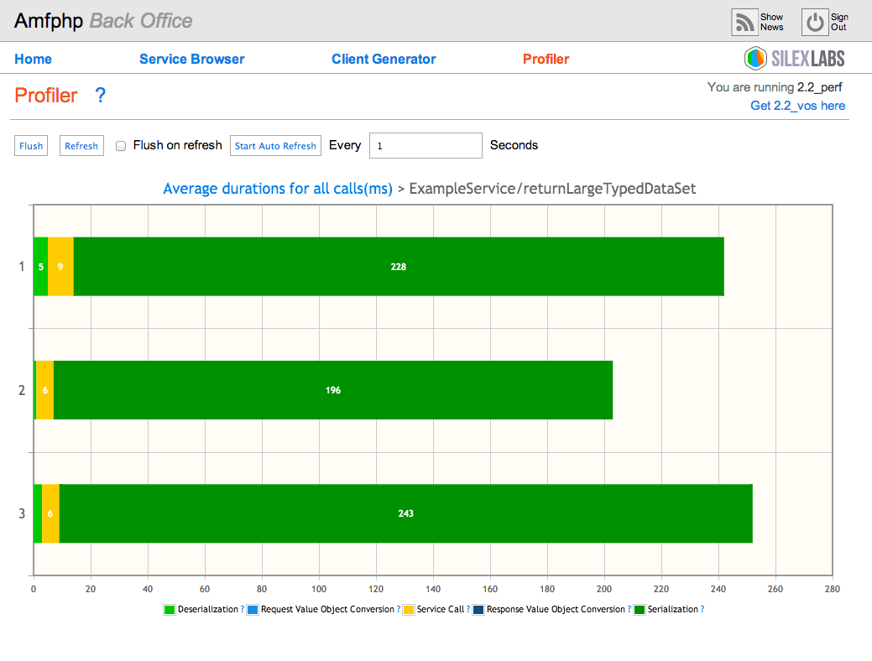The height and width of the screenshot is (661, 872).
Task: Open the Deserialization legend help icon
Action: (x=243, y=610)
